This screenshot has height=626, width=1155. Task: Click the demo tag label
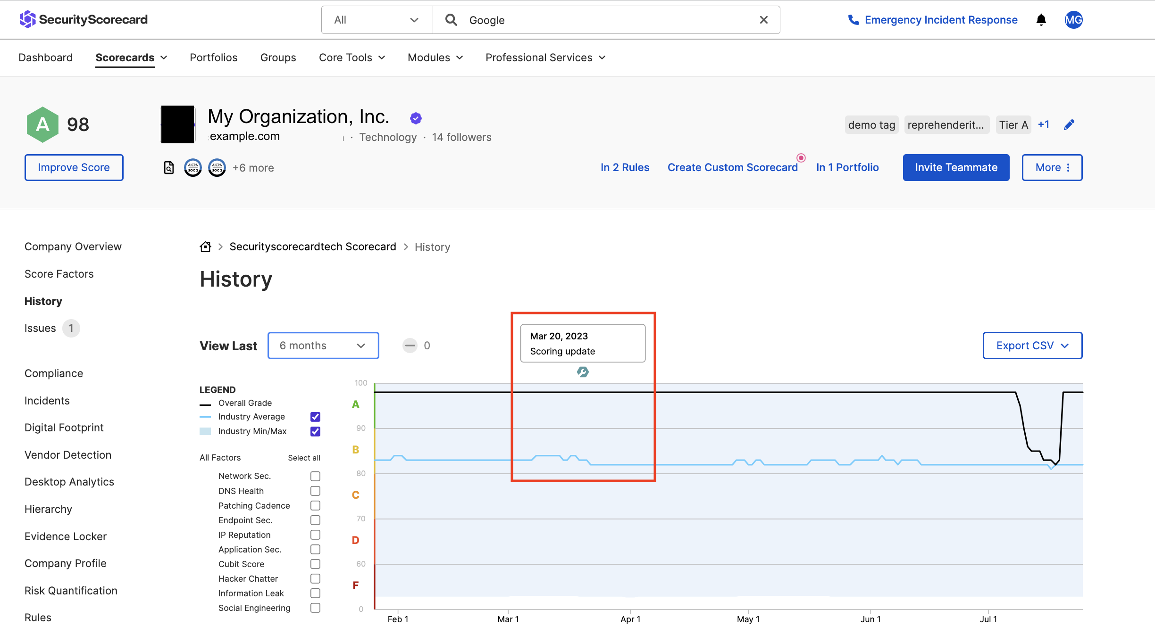click(x=871, y=124)
